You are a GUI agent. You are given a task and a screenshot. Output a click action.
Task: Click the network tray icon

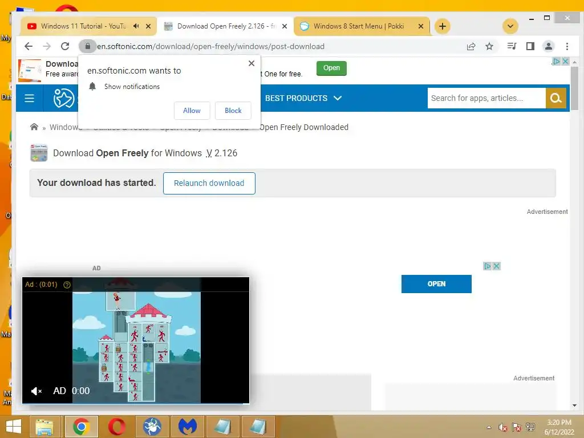[530, 427]
